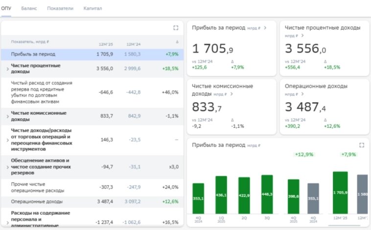Expand Чистые комиссионные доходы table row
Image resolution: width=371 pixels, height=230 pixels.
[x=7, y=116]
